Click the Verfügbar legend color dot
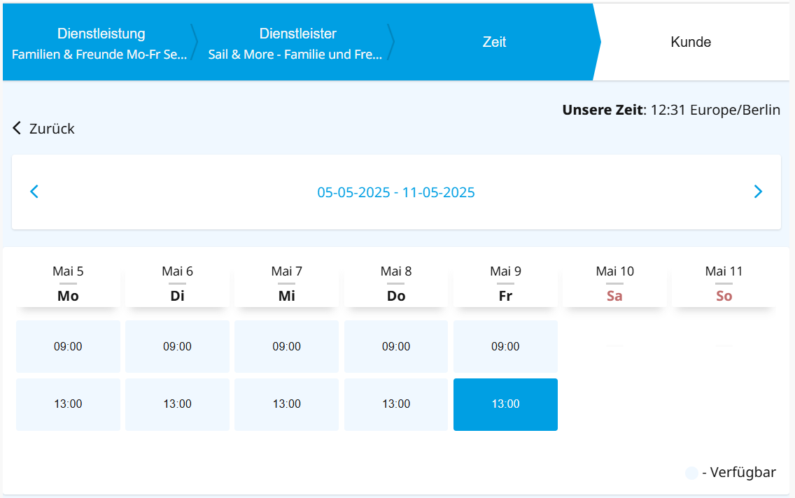The width and height of the screenshot is (795, 498). click(x=691, y=474)
